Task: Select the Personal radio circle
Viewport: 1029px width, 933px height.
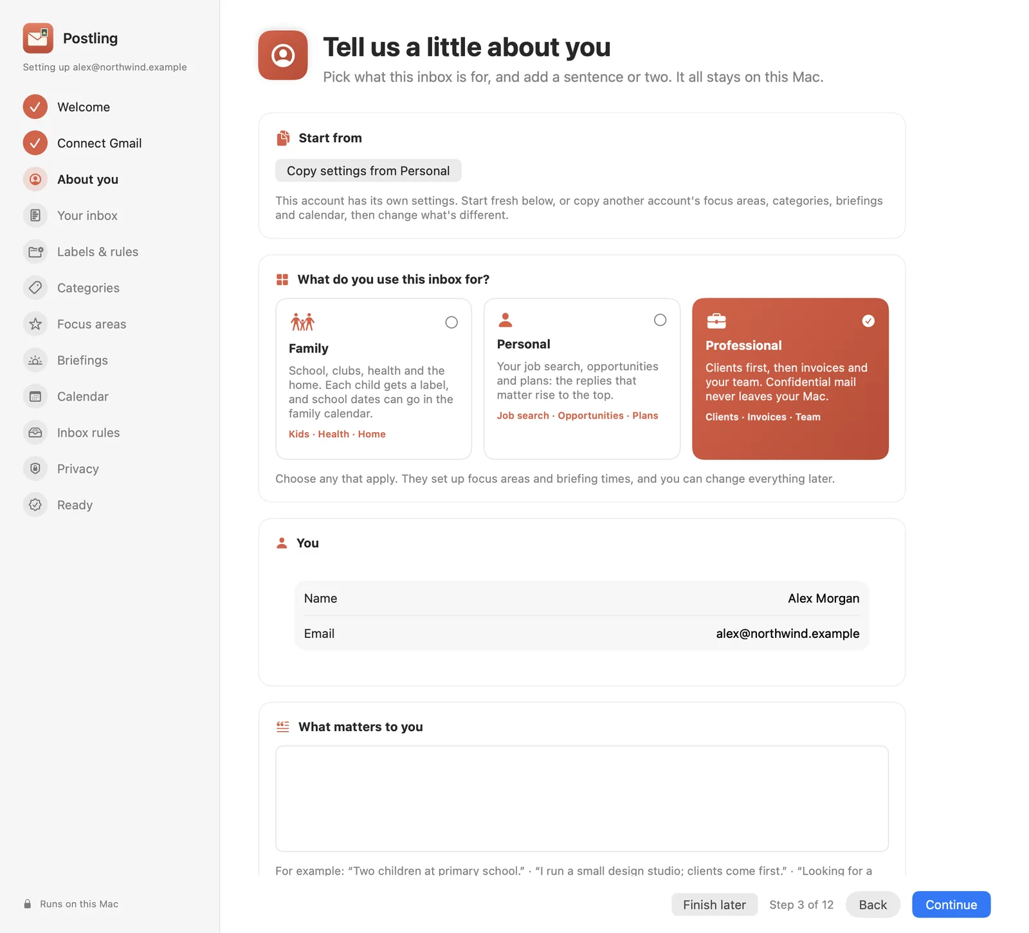Action: (660, 320)
